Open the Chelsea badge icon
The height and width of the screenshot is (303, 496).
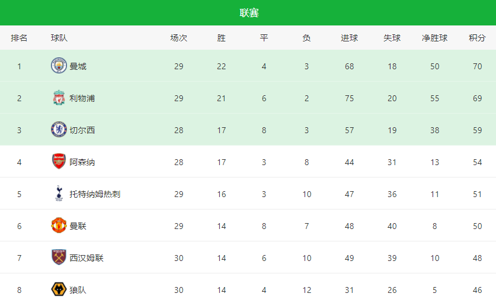tap(59, 130)
